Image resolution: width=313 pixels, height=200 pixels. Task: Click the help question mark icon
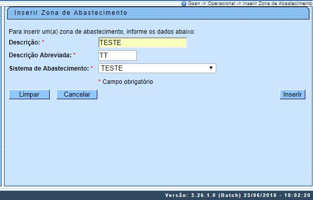[x=183, y=4]
